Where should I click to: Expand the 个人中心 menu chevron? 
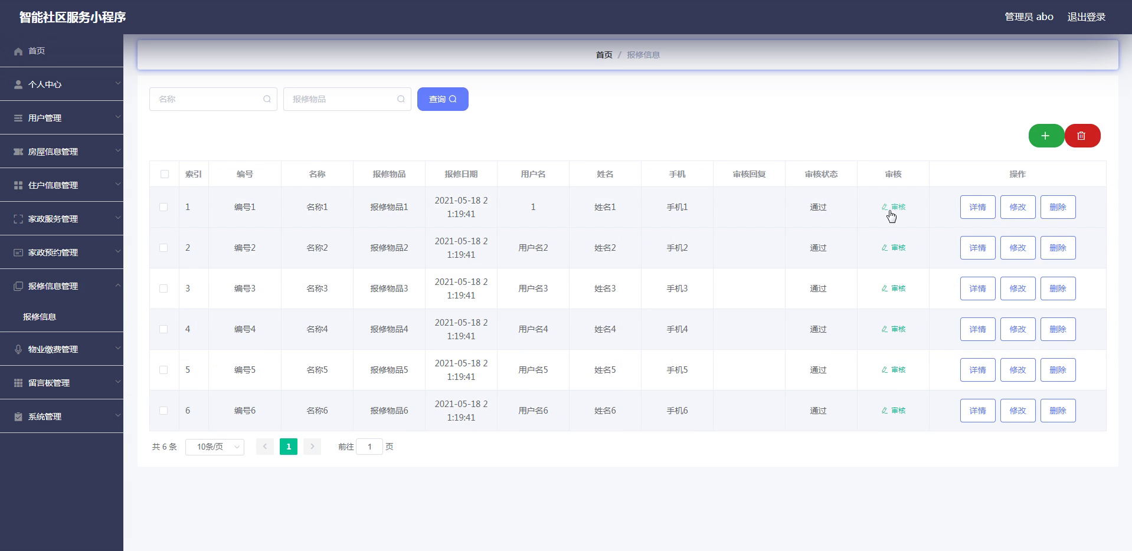click(117, 83)
